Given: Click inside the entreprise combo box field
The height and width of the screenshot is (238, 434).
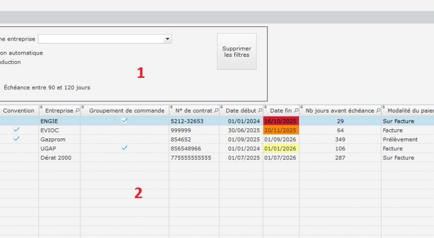Looking at the screenshot, I should [100, 39].
